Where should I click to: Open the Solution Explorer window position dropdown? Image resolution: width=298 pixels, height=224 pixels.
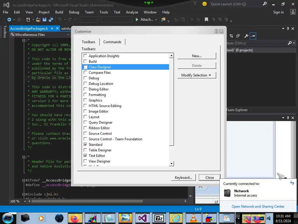click(x=283, y=28)
